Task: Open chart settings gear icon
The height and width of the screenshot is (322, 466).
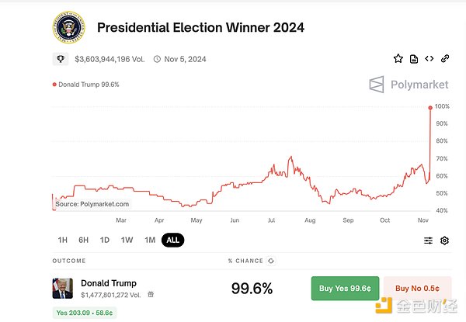Action: pyautogui.click(x=445, y=241)
